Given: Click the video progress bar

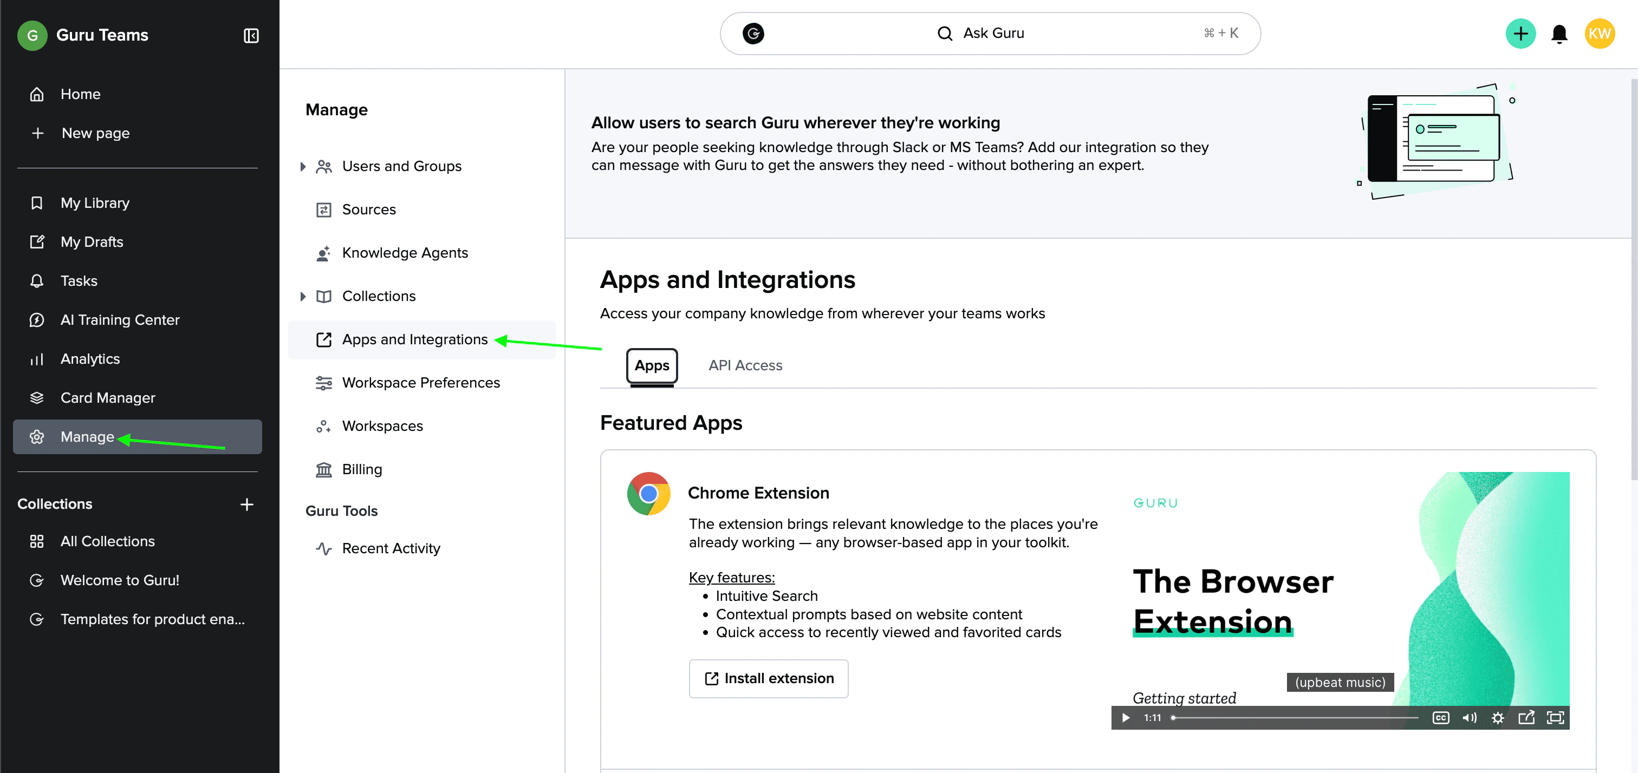Looking at the screenshot, I should [x=1295, y=718].
